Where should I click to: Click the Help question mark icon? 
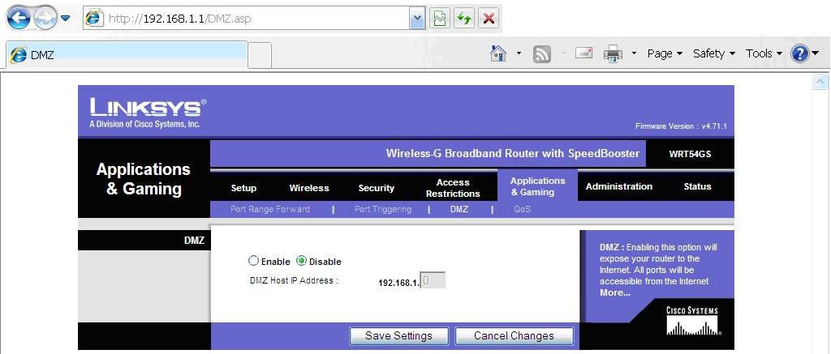click(x=799, y=53)
